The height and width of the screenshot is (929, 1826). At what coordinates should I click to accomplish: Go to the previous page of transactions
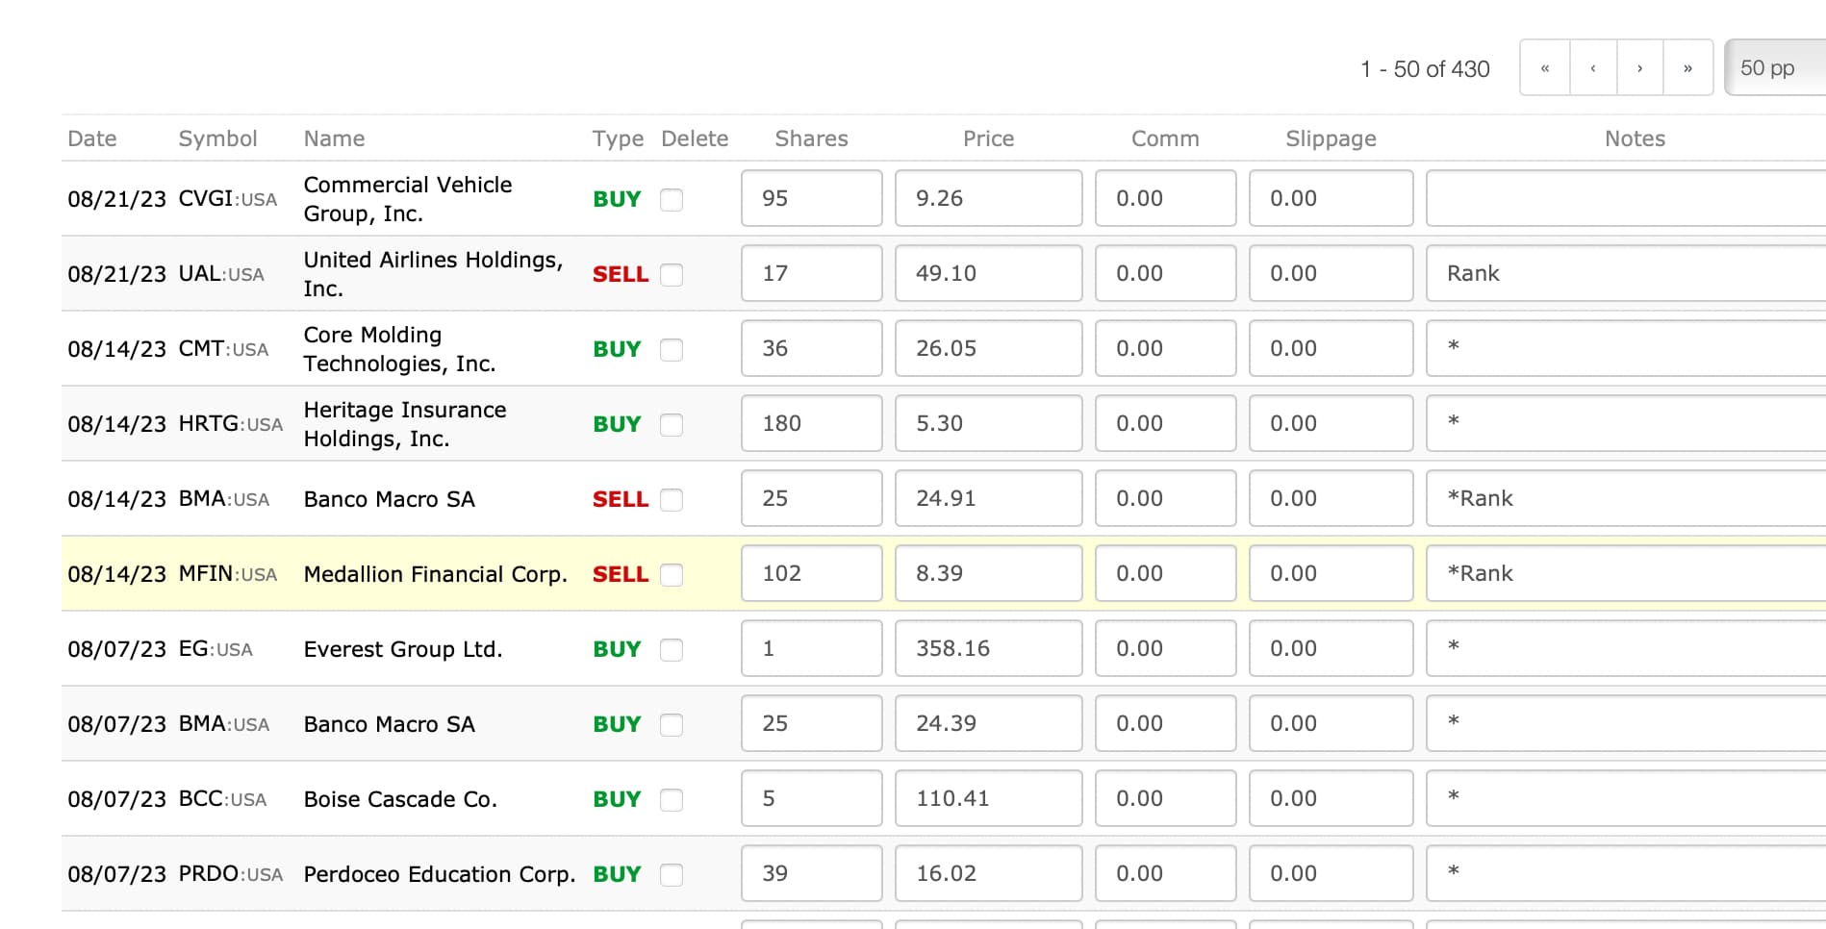tap(1593, 67)
